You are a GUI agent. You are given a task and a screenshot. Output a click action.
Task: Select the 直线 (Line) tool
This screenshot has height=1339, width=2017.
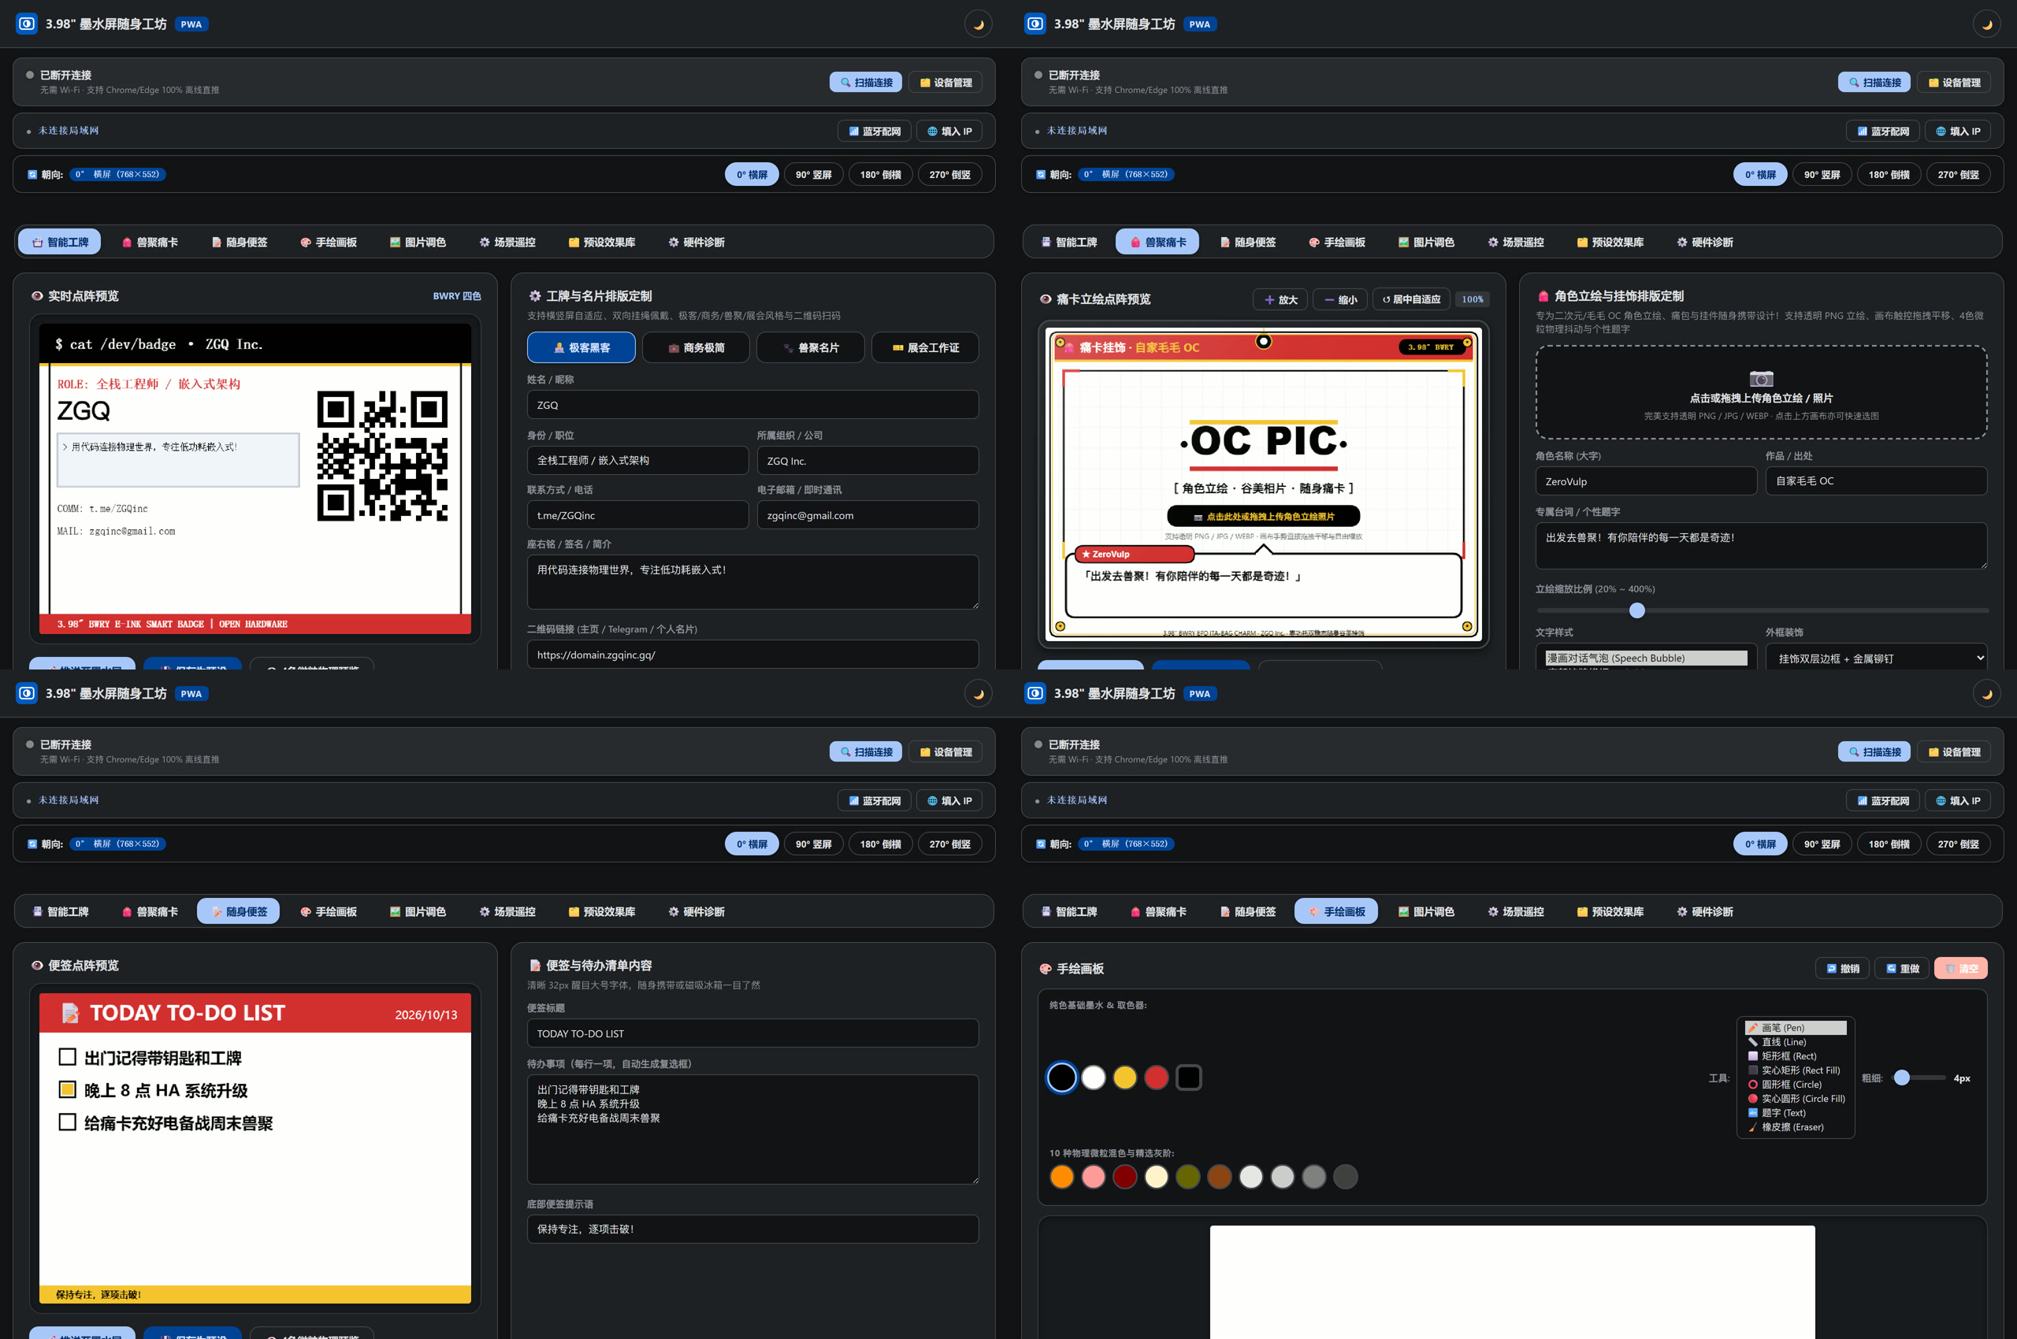(x=1795, y=1042)
